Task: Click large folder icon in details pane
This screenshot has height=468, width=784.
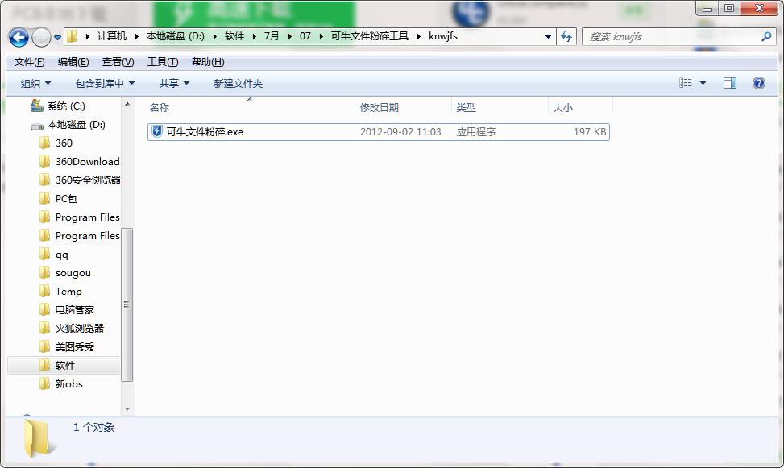Action: [x=38, y=438]
